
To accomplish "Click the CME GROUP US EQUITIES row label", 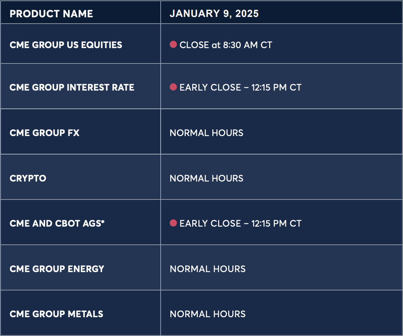I will pyautogui.click(x=66, y=45).
